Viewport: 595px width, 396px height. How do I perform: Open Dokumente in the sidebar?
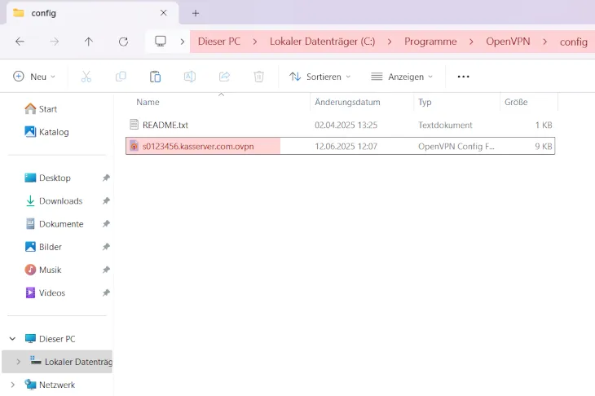click(54, 224)
